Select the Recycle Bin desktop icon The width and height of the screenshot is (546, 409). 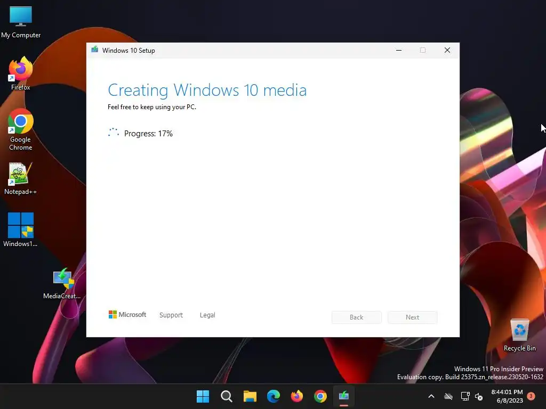pos(519,336)
